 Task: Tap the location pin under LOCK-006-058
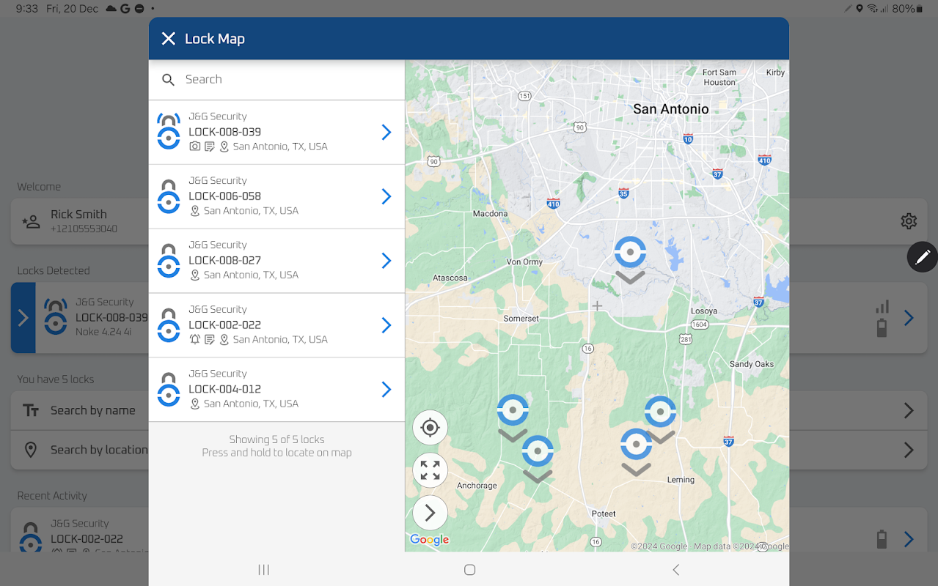click(x=194, y=211)
